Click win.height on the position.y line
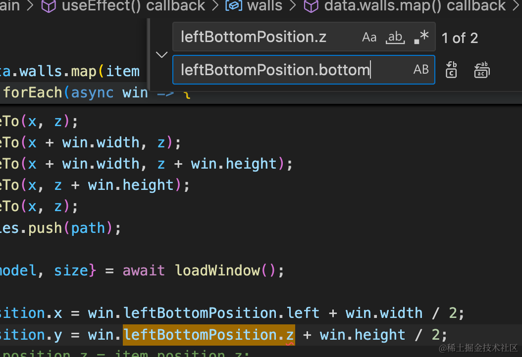This screenshot has width=522, height=357. coord(363,335)
